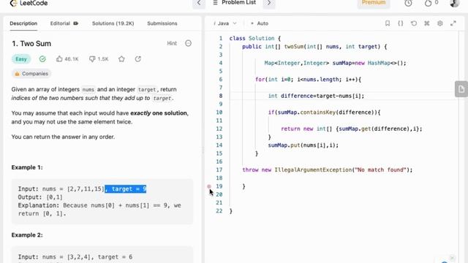Image resolution: width=468 pixels, height=263 pixels.
Task: Open the more options circle next to Hint
Action: [188, 43]
